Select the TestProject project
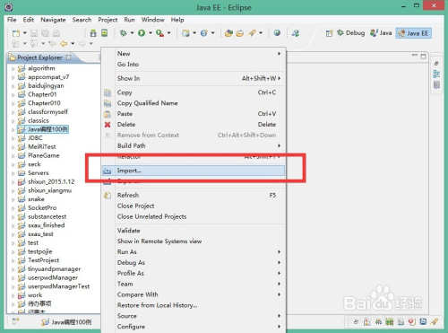 43,260
